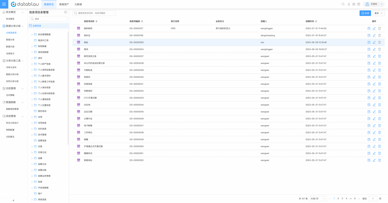The width and height of the screenshot is (388, 203).
Task: Delete the 组织架构 row
Action: (x=379, y=28)
